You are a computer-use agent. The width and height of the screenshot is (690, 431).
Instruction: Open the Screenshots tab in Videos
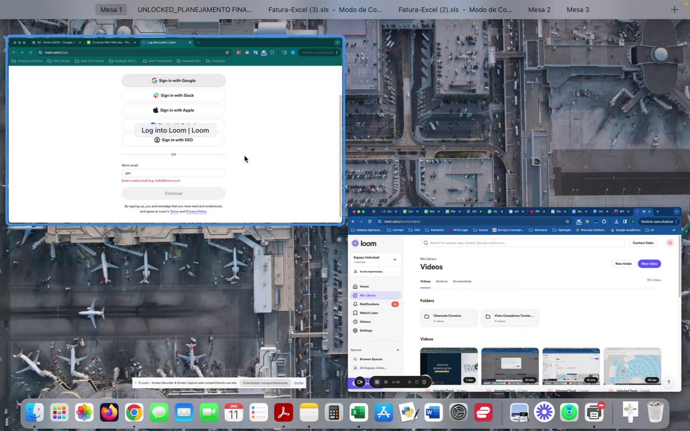coord(462,281)
